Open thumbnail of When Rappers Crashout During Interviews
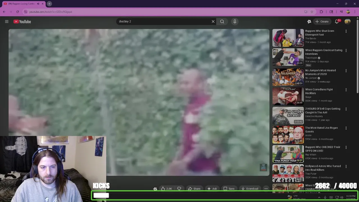Image resolution: width=359 pixels, height=202 pixels. coord(288,57)
